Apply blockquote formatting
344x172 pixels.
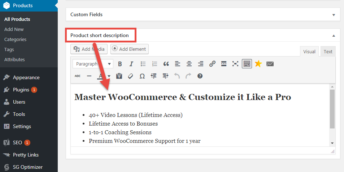pos(166,64)
